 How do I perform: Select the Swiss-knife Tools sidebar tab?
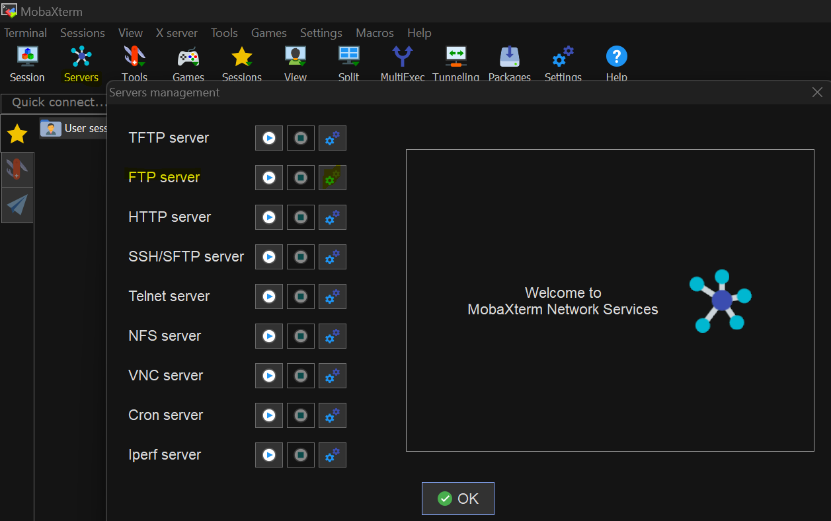(17, 169)
